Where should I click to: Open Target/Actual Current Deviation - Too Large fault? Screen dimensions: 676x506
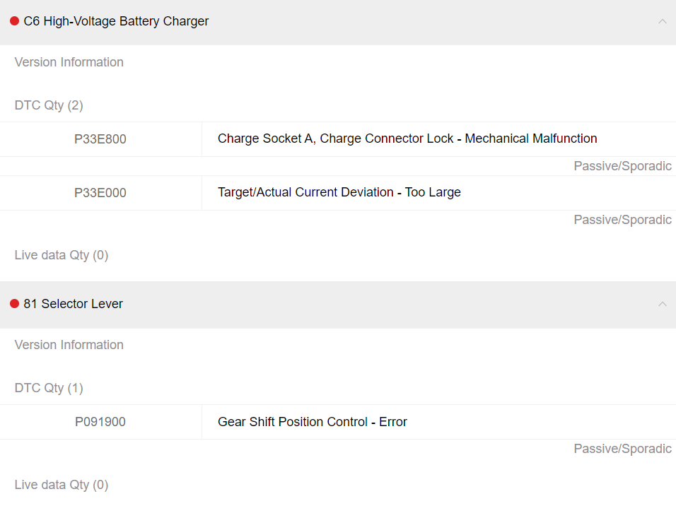[339, 192]
